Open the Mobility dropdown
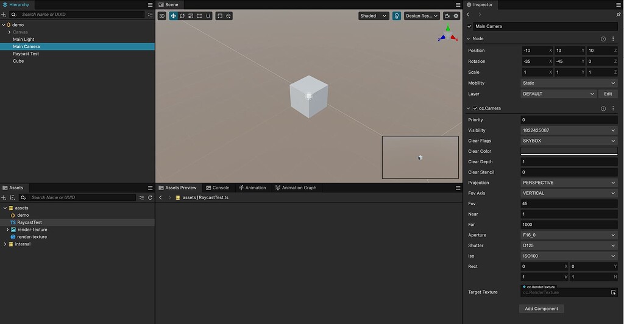624x324 pixels. (569, 83)
